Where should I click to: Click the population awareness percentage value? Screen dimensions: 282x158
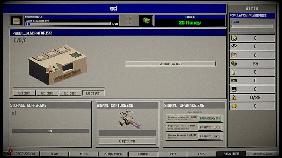pos(235,22)
